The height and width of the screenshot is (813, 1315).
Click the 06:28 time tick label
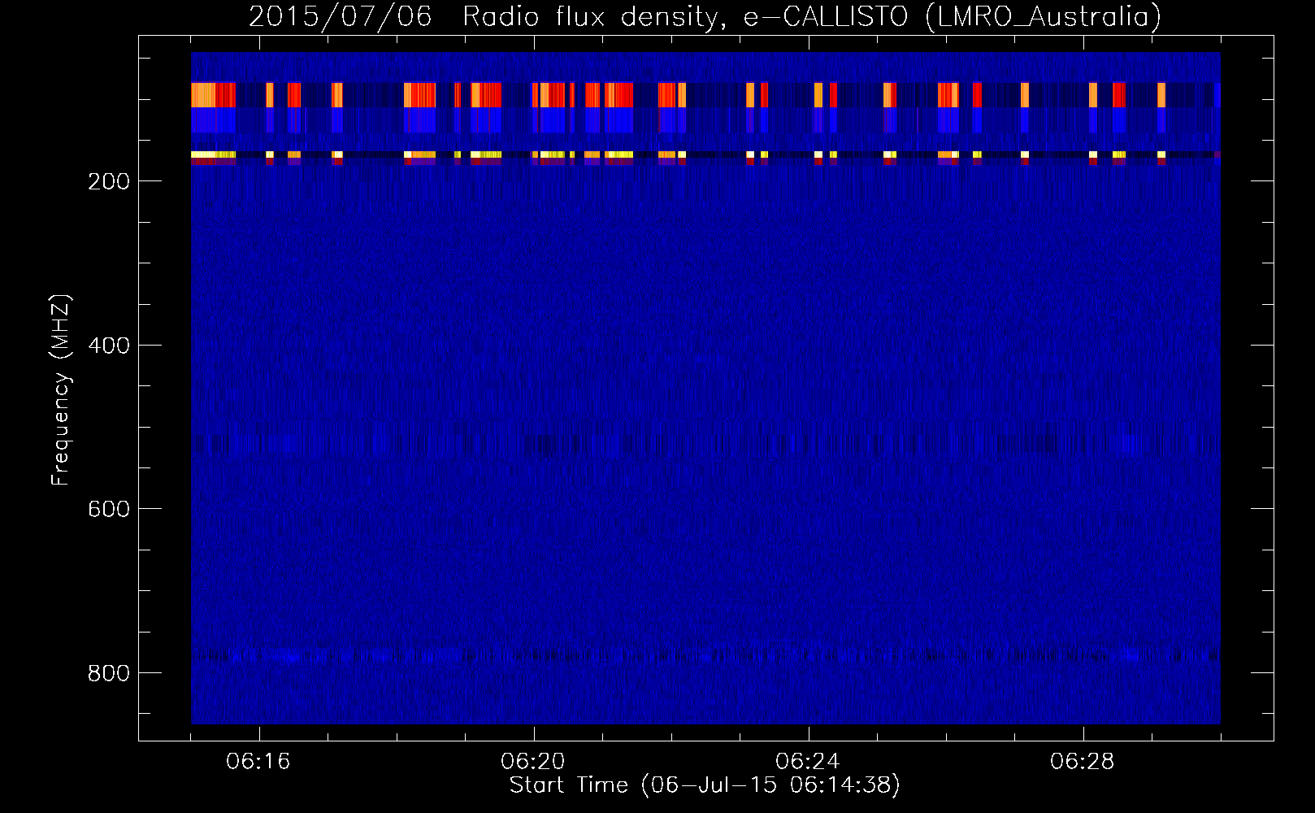click(x=1083, y=761)
